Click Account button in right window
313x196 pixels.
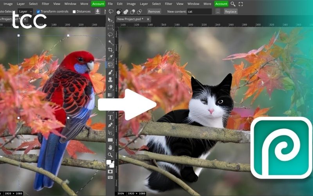tap(221, 4)
